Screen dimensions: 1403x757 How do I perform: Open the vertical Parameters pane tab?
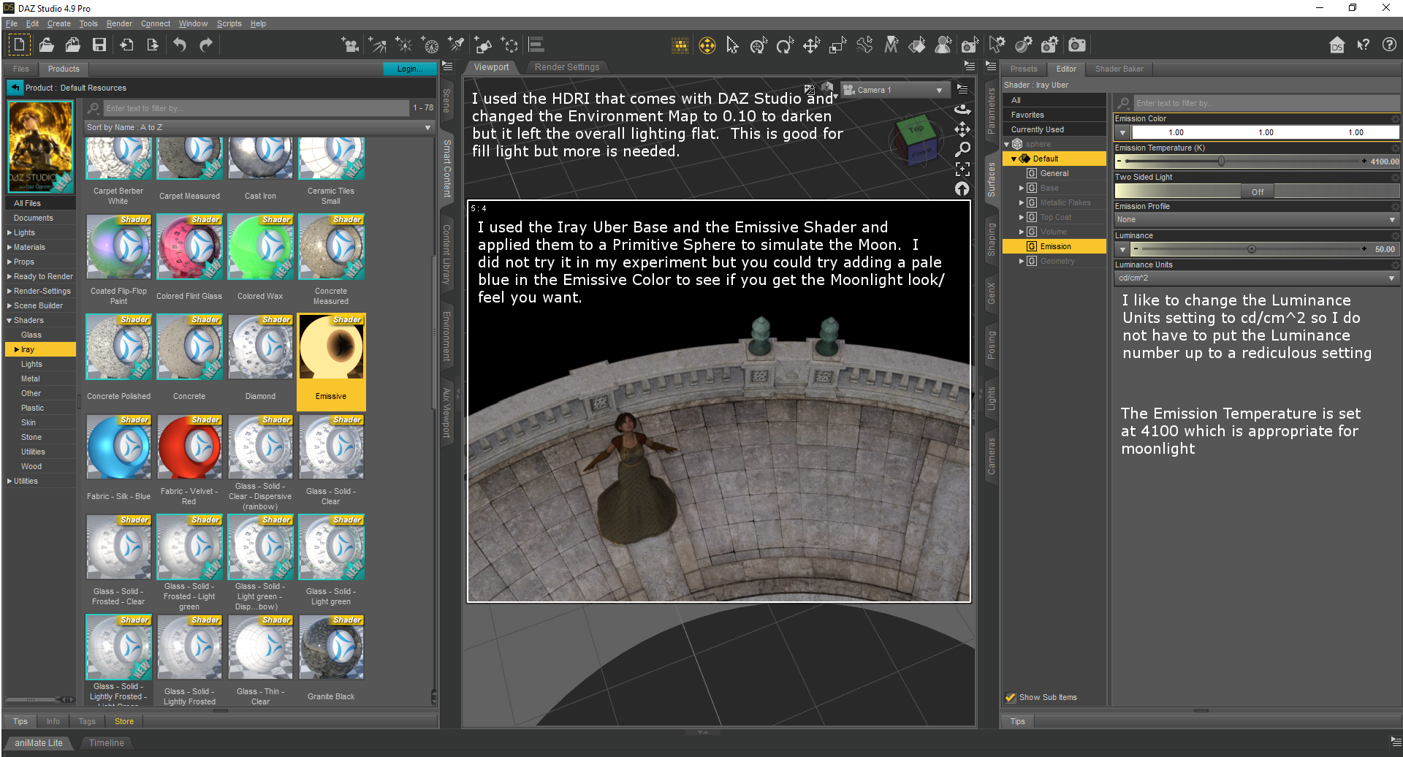[992, 110]
